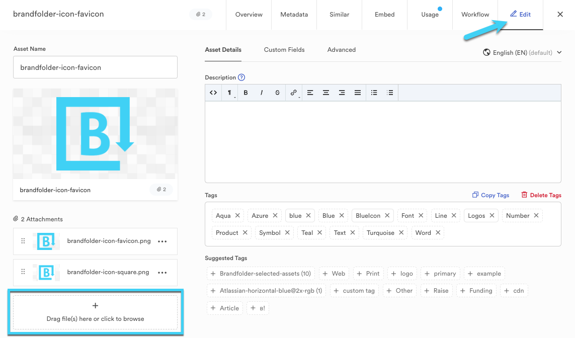Open the Description help icon
575x338 pixels.
(241, 77)
